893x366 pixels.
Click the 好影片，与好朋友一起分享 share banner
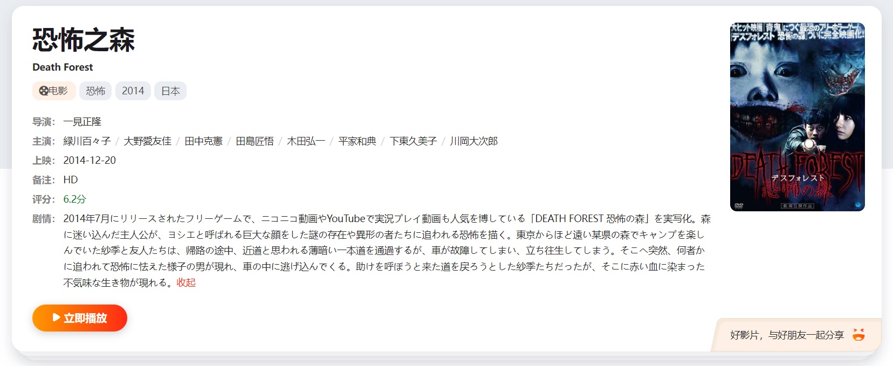796,335
